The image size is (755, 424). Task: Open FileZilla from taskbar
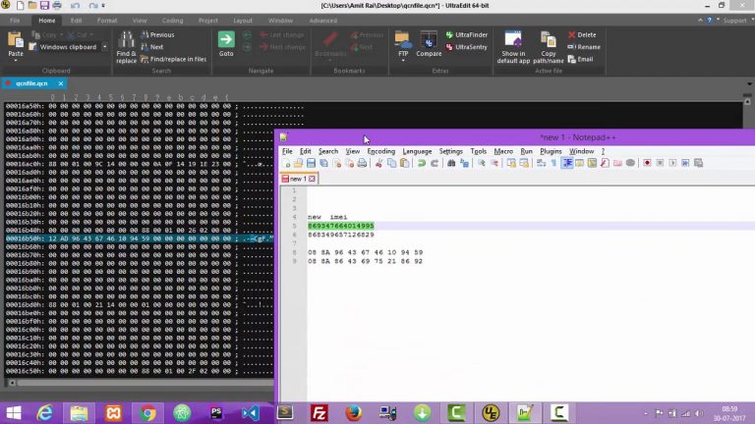pos(319,413)
